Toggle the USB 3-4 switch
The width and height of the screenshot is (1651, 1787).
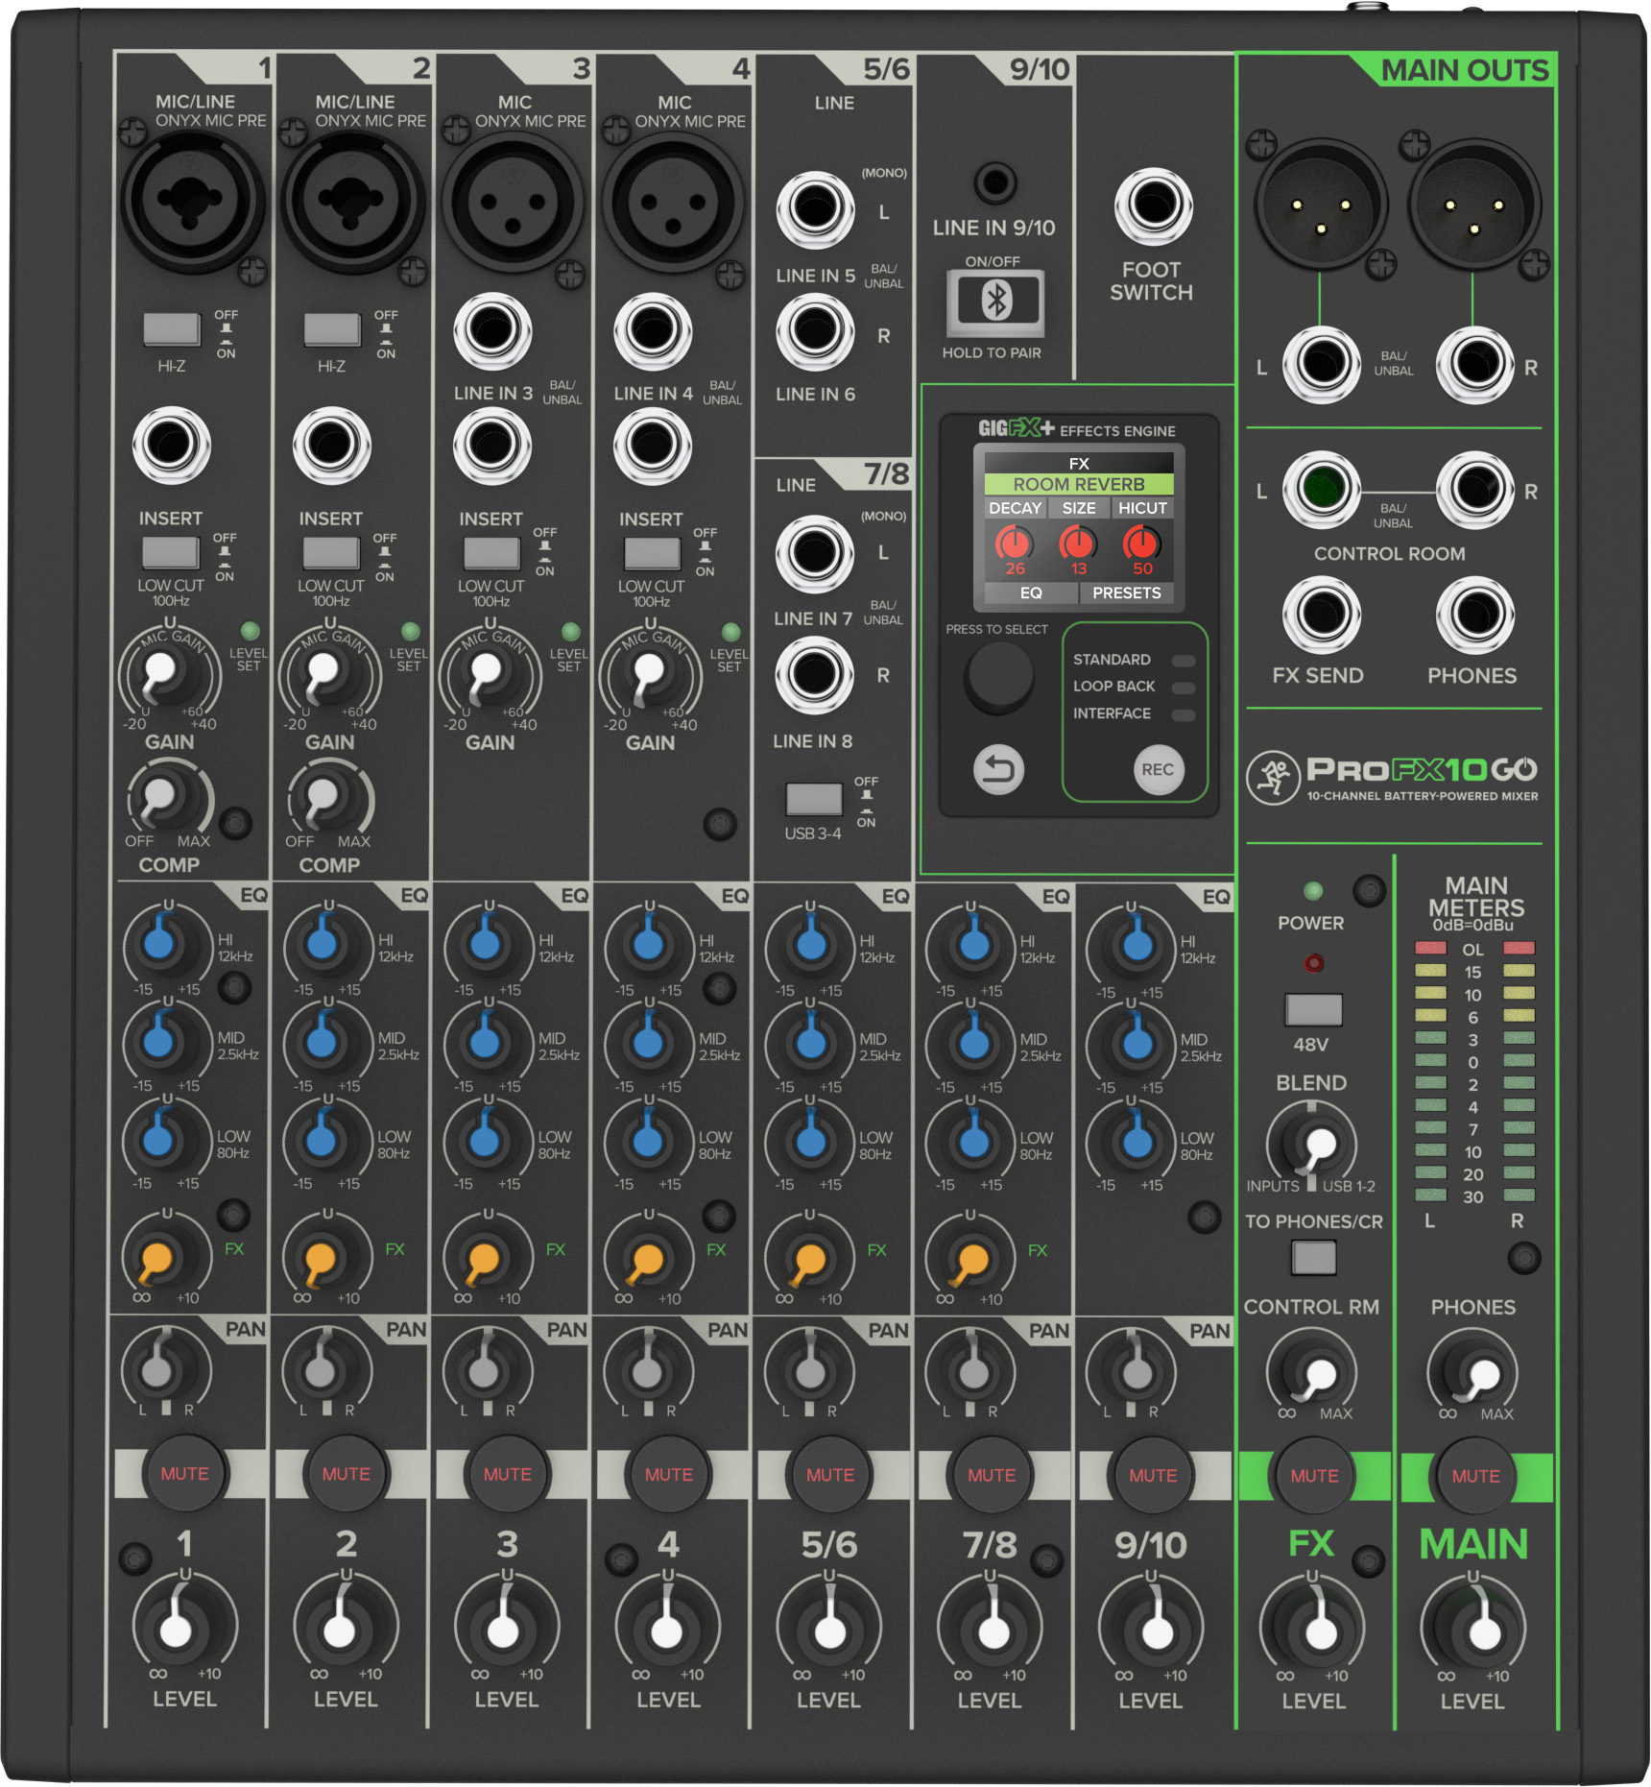(x=813, y=799)
